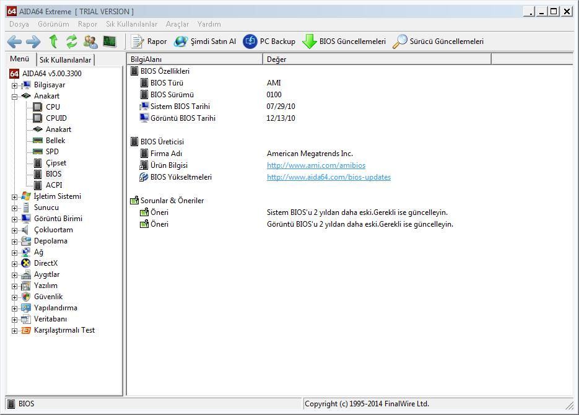579x415 pixels.
Task: Open the users icon in the toolbar
Action: [90, 41]
